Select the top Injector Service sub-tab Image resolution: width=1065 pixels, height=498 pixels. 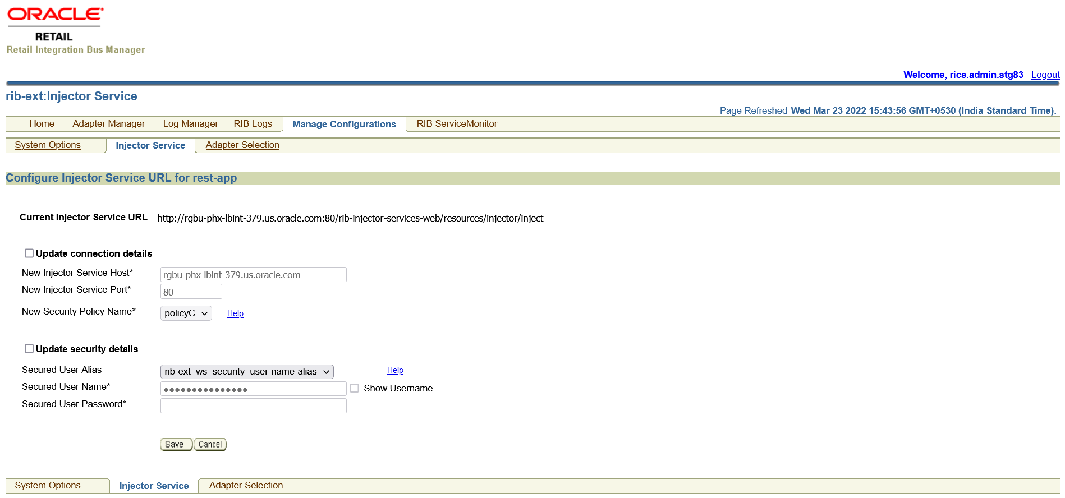(150, 145)
